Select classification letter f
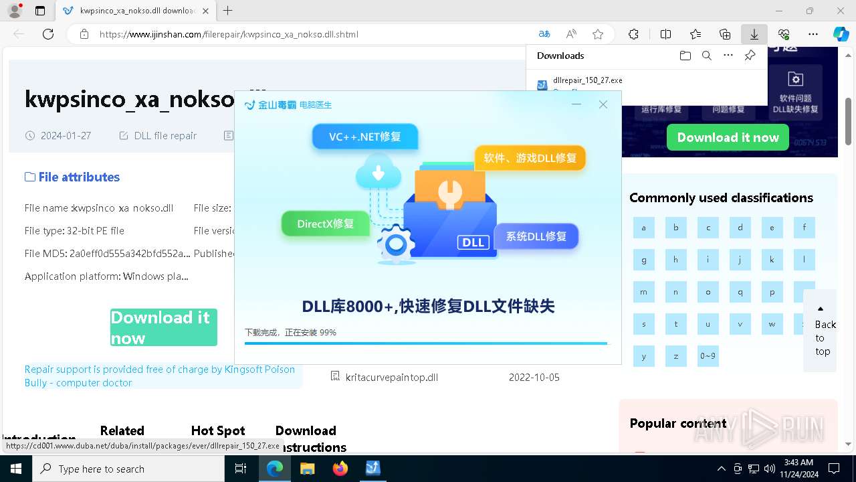 (805, 228)
